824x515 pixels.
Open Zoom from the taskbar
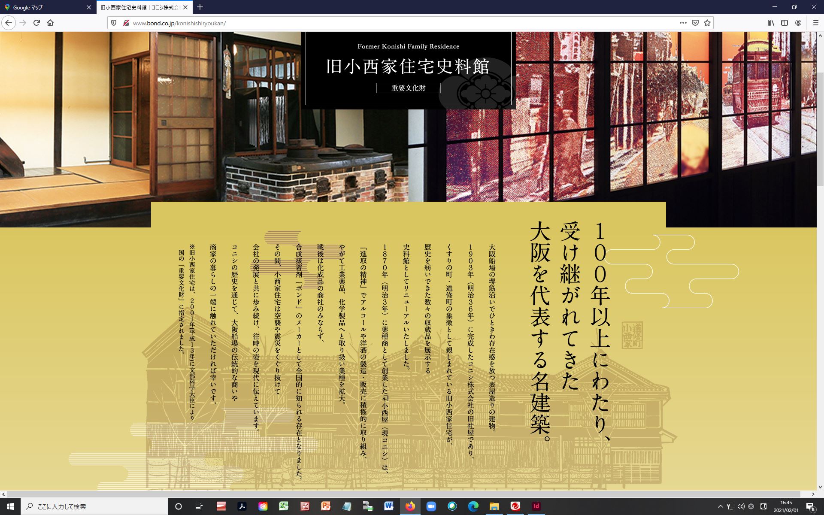point(431,506)
